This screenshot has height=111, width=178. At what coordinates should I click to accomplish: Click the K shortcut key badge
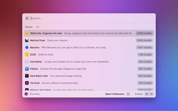point(152,94)
